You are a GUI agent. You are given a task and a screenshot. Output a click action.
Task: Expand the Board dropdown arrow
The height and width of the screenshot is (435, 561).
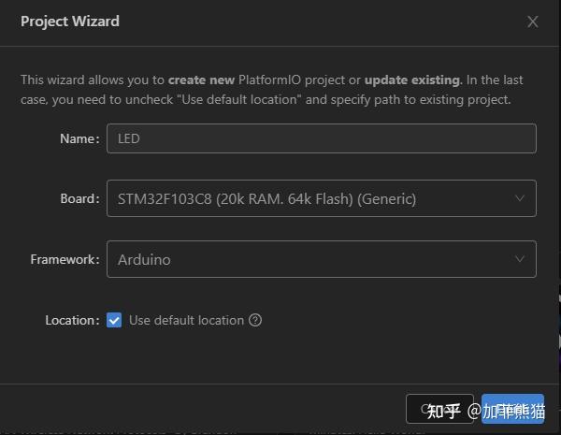click(x=520, y=198)
